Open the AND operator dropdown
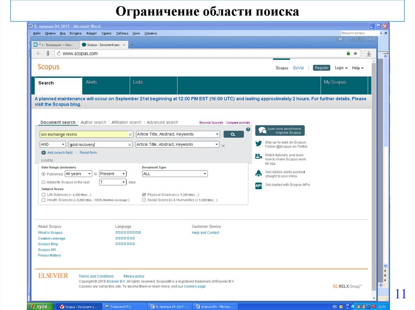This screenshot has width=415, height=310. (x=52, y=144)
